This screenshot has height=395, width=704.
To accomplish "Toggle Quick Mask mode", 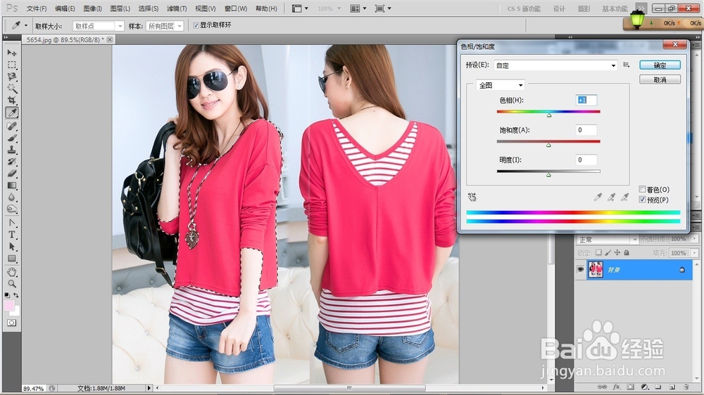I will click(12, 323).
